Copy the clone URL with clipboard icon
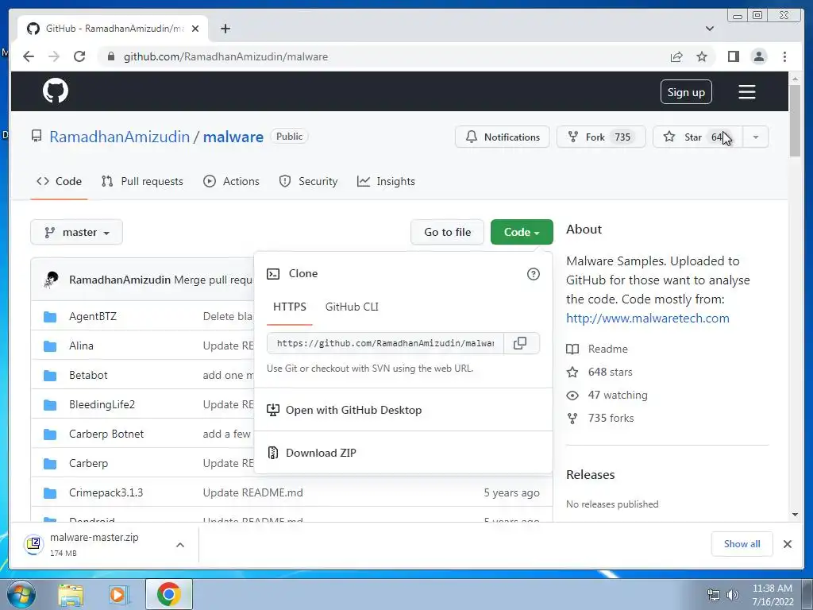Screen dimensions: 813x610 pyautogui.click(x=520, y=343)
